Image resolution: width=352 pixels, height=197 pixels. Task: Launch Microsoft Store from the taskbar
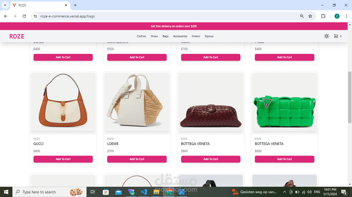click(x=106, y=192)
